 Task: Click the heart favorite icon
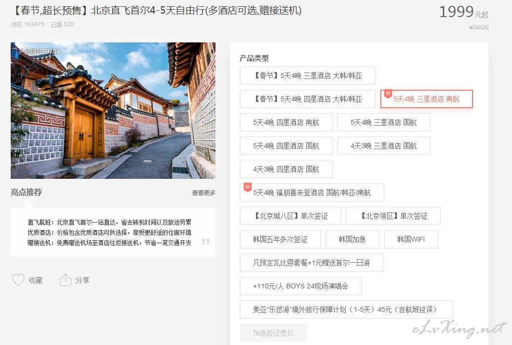19,280
